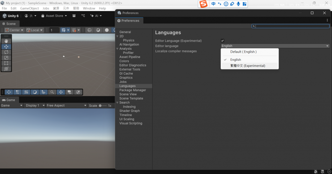Open the AI dropdown menu
332x174 pixels.
tap(96, 16)
